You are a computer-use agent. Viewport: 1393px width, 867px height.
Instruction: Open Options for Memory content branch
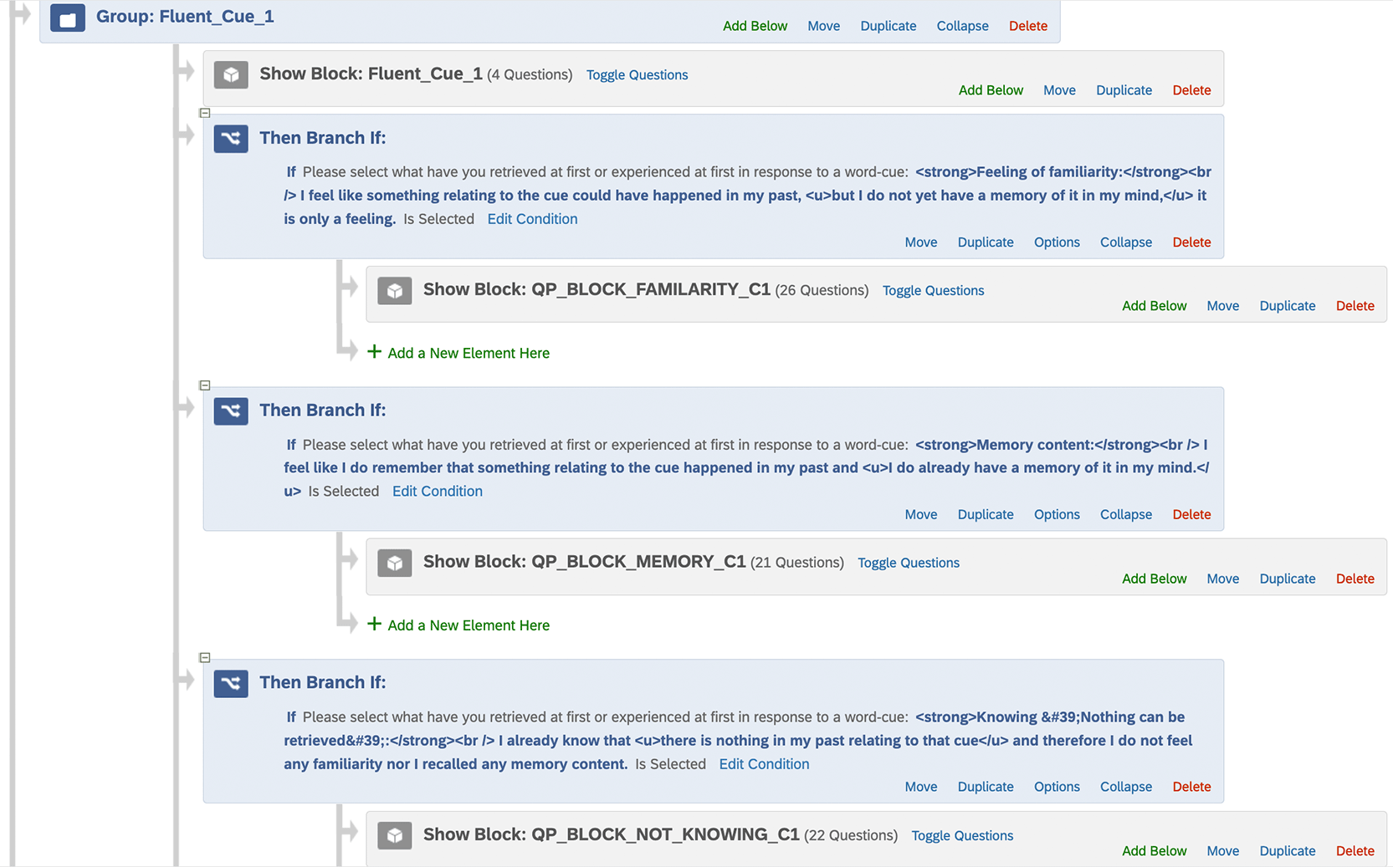(1057, 515)
